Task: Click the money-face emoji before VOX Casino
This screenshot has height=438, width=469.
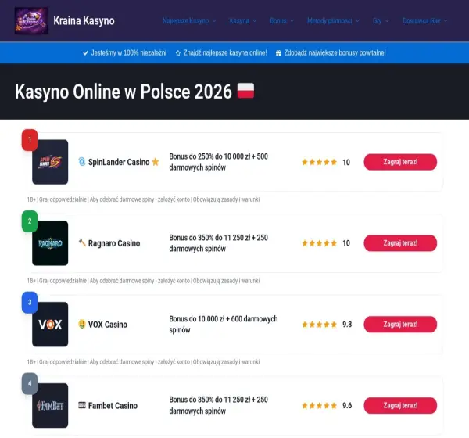Action: tap(82, 324)
